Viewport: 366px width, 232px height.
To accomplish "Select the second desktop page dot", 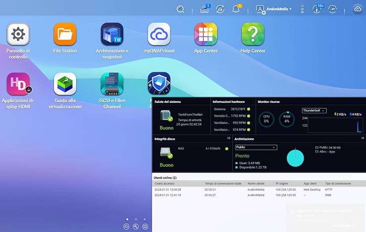I will pyautogui.click(x=136, y=219).
